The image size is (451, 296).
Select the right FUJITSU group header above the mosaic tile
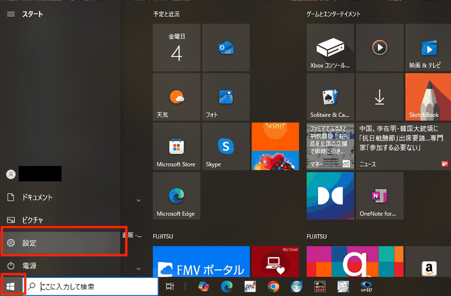[317, 236]
